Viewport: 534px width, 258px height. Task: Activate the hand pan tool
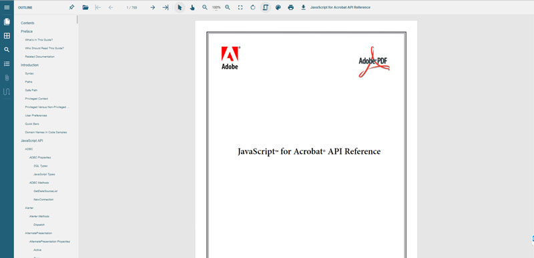pyautogui.click(x=192, y=7)
